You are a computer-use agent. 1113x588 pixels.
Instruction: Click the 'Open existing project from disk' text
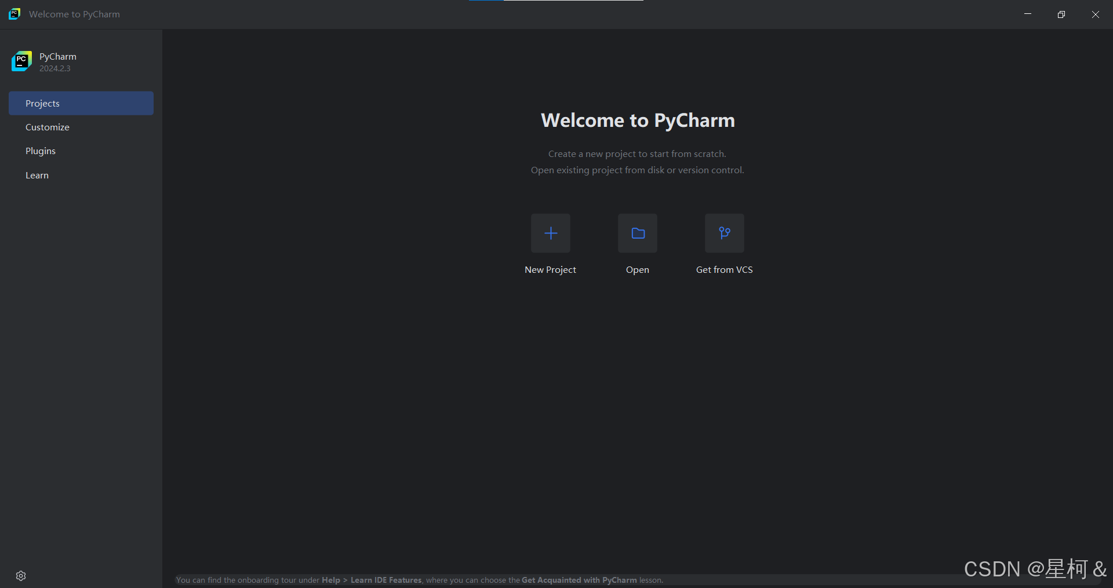(598, 170)
